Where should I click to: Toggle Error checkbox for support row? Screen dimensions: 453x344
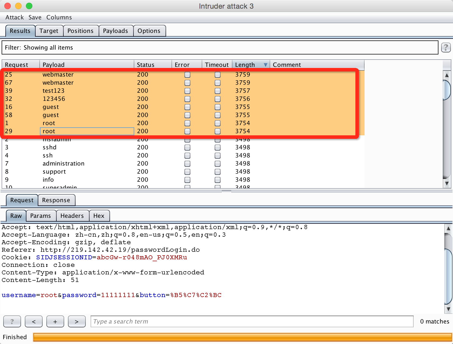pyautogui.click(x=187, y=172)
